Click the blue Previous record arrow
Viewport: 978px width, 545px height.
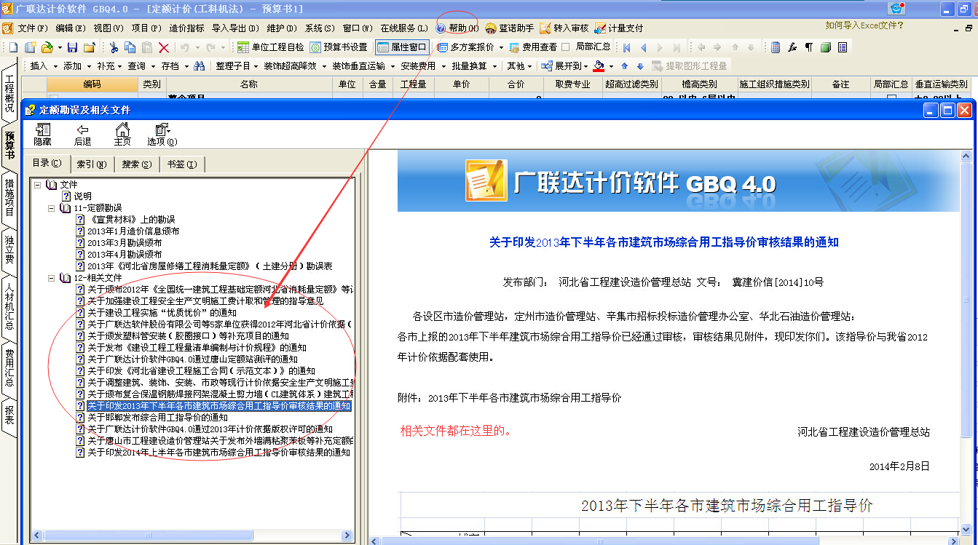click(643, 47)
